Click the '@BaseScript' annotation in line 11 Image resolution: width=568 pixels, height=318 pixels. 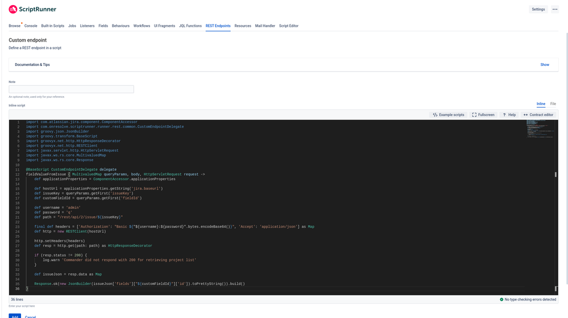click(38, 170)
